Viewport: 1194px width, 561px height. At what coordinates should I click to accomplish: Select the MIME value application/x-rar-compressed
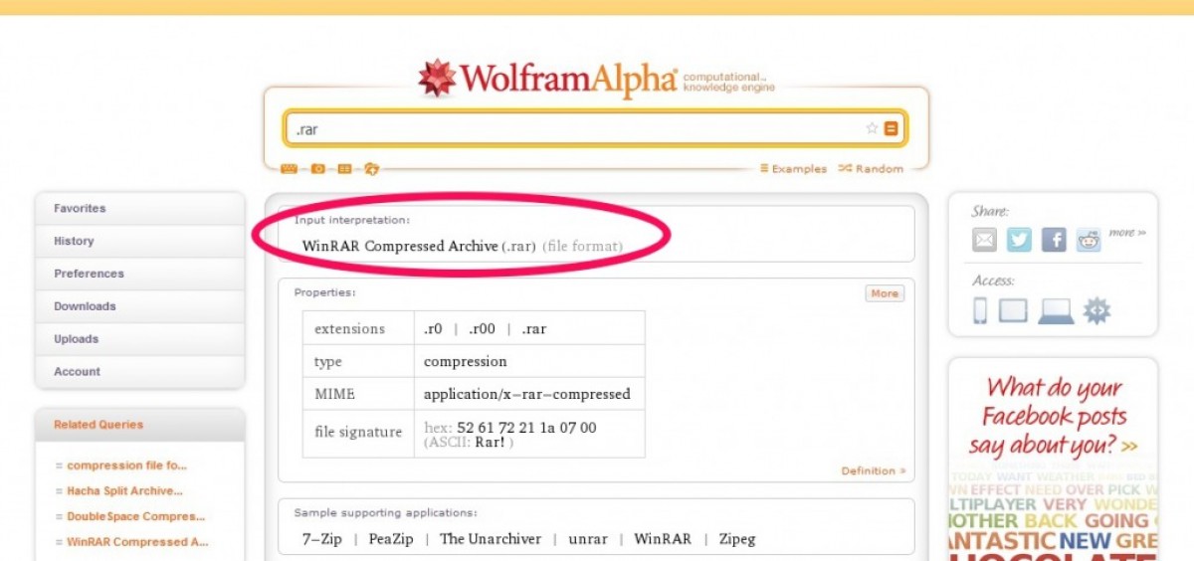click(527, 394)
